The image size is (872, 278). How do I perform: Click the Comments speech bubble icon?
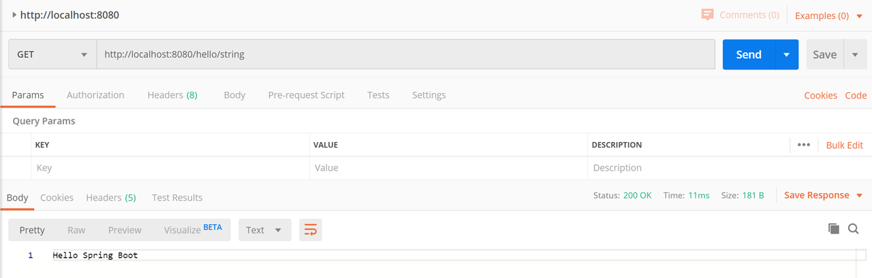click(x=708, y=15)
